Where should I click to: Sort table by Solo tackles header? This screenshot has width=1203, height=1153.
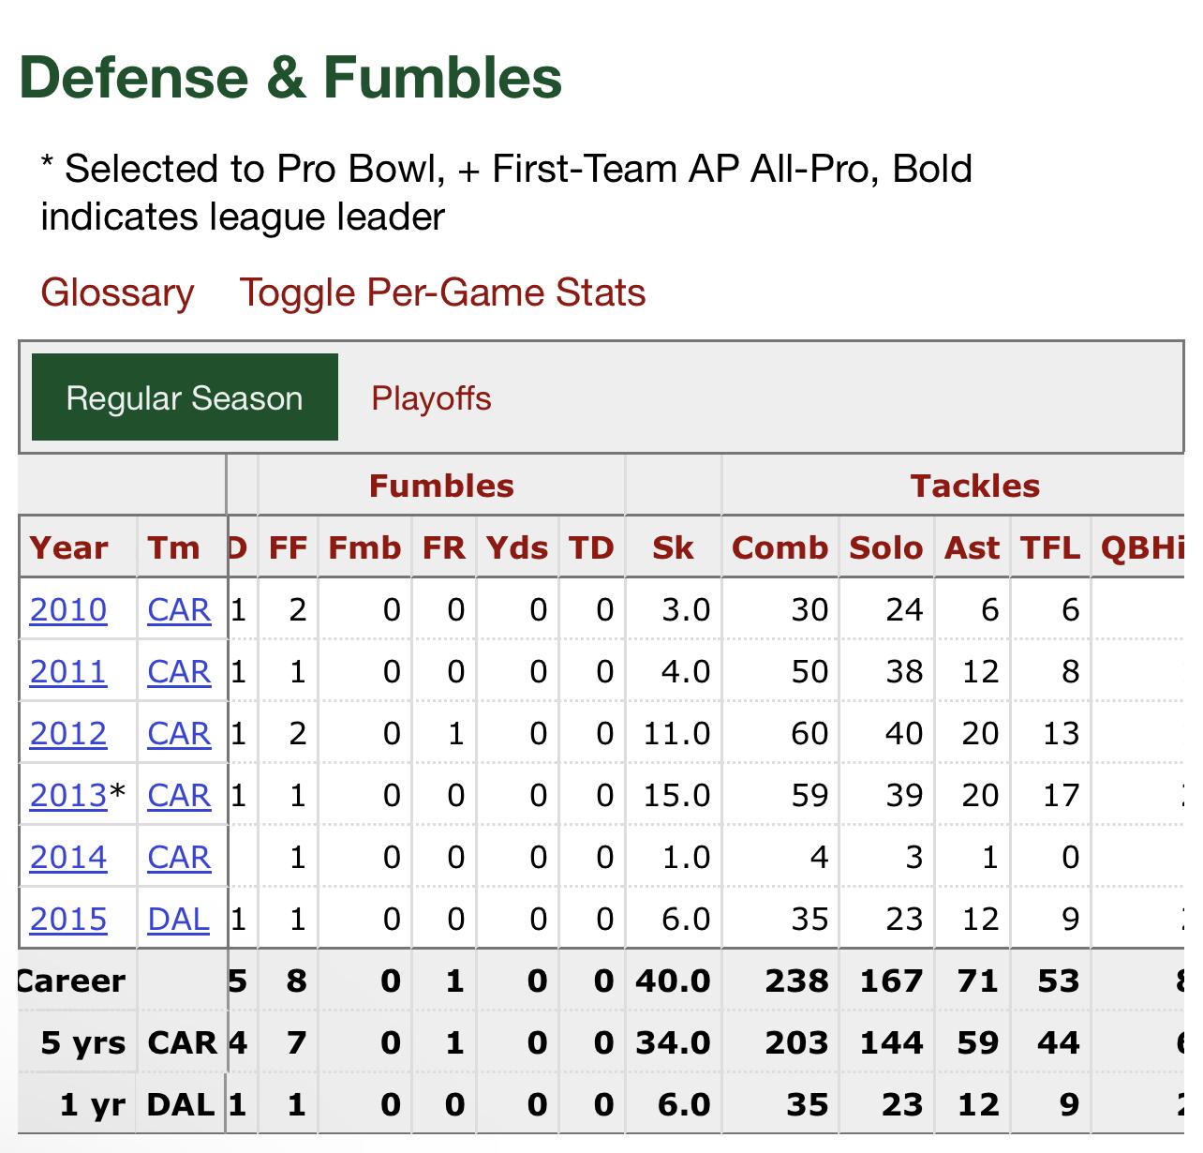tap(885, 547)
